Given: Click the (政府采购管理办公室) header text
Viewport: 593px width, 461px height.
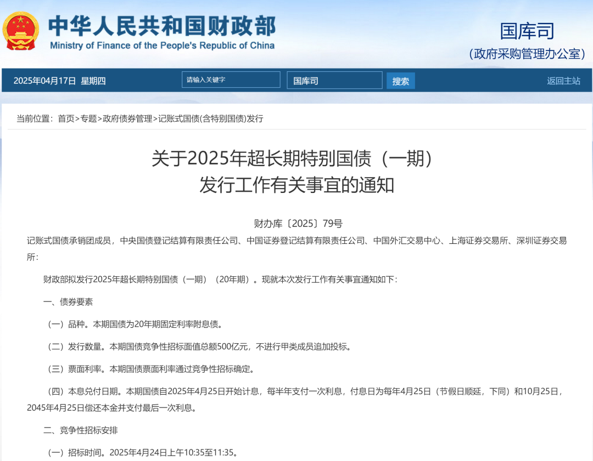Looking at the screenshot, I should coord(527,54).
